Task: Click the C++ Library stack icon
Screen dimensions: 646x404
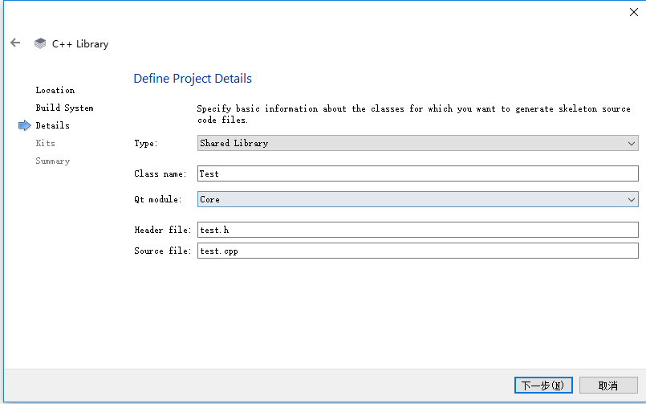Action: coord(40,43)
